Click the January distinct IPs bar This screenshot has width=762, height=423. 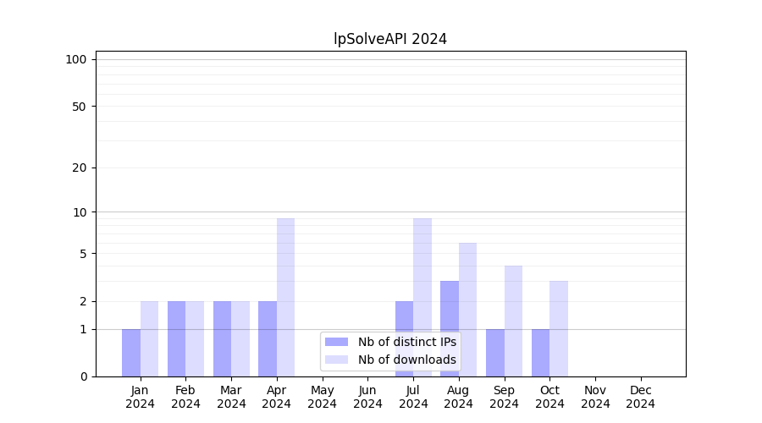pyautogui.click(x=131, y=353)
